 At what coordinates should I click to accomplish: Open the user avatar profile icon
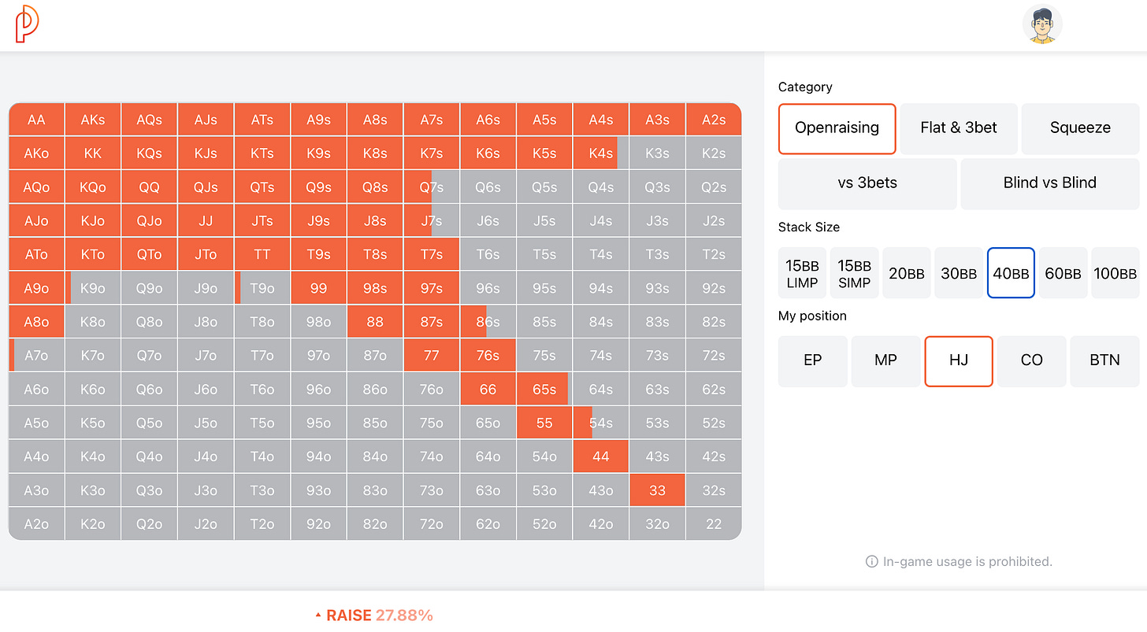pyautogui.click(x=1041, y=24)
